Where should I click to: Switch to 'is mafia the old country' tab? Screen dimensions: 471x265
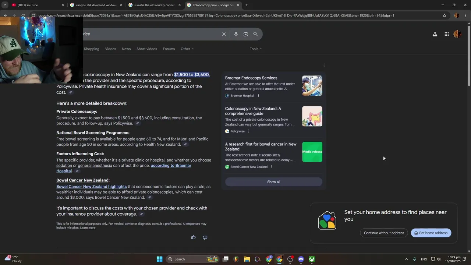coord(155,5)
